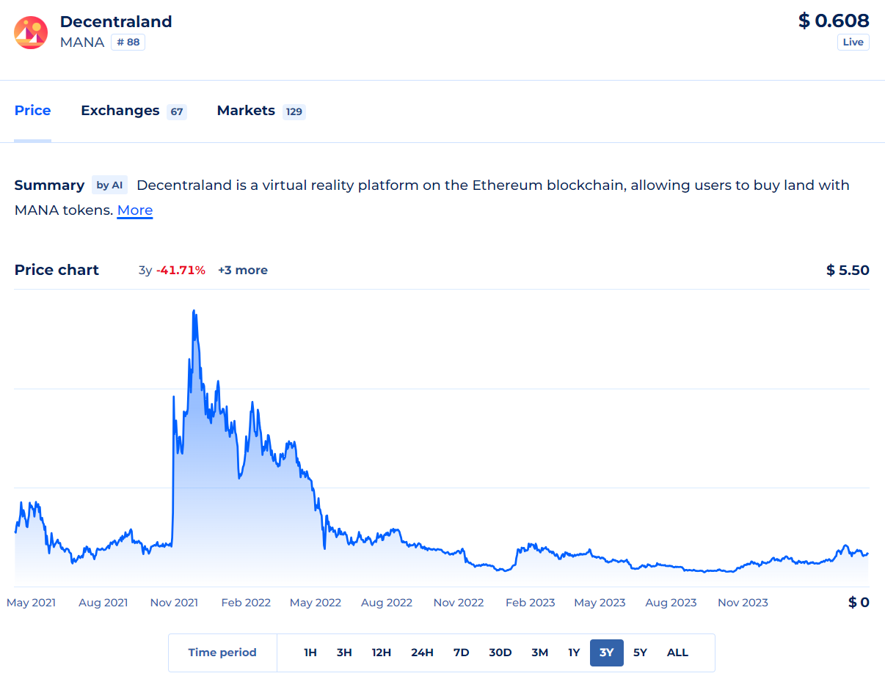
Task: Click the #88 rank badge
Action: (128, 42)
